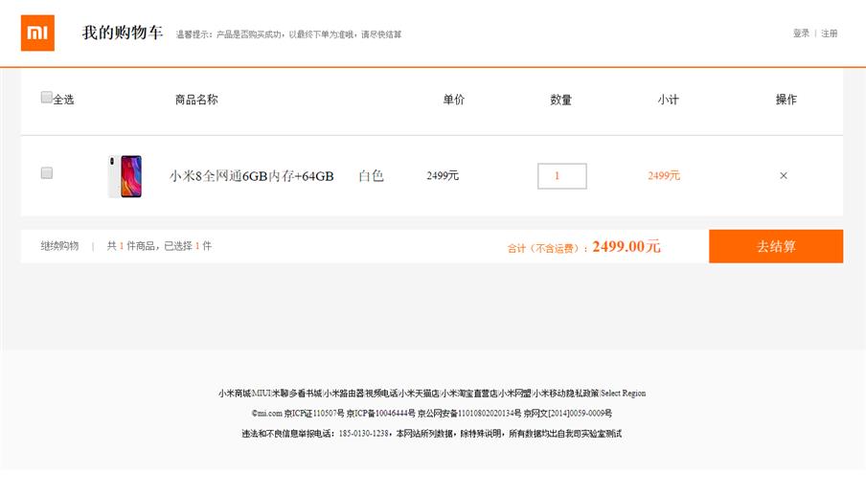
Task: Check the 小米8 product row checkbox
Action: (x=47, y=172)
